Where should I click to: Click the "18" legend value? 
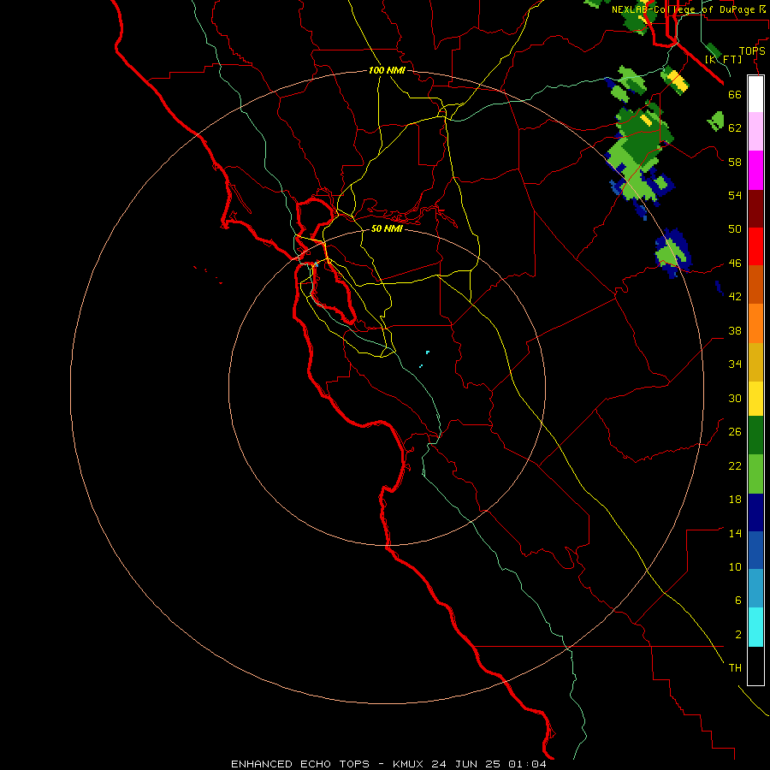pos(735,500)
